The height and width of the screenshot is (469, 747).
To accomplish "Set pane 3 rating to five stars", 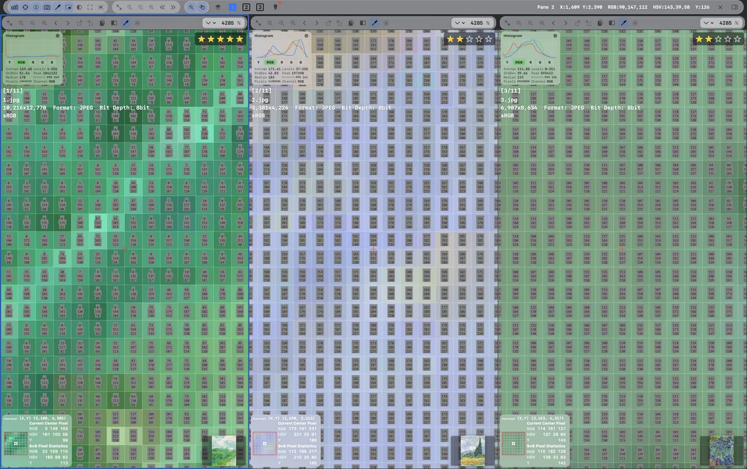I will [737, 39].
